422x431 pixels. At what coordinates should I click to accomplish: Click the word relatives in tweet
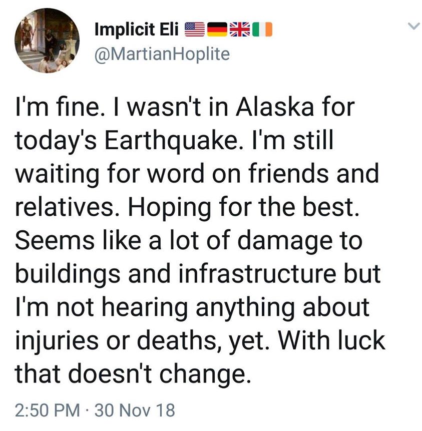point(64,207)
